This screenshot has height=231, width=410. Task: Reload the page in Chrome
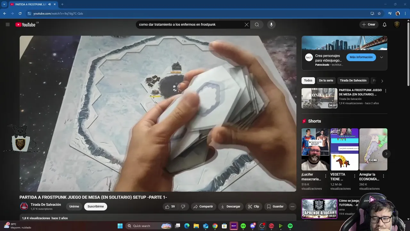click(x=20, y=13)
